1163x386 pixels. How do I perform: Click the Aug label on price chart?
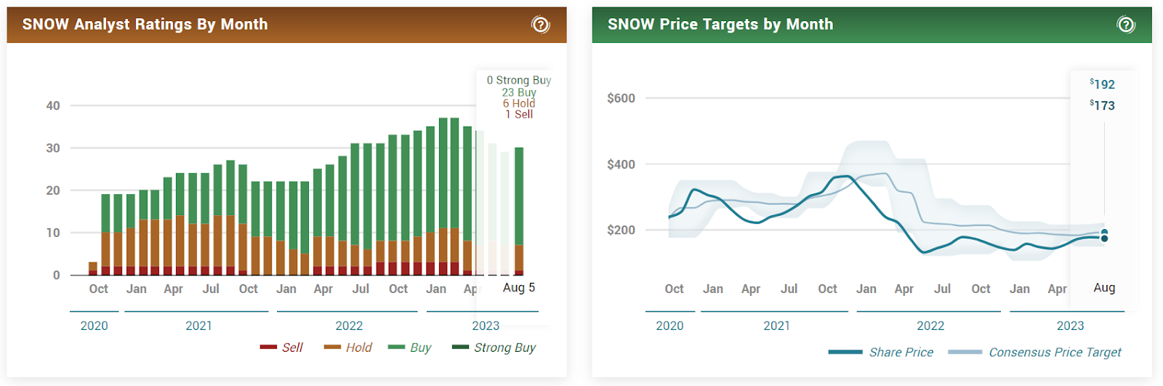point(1104,288)
